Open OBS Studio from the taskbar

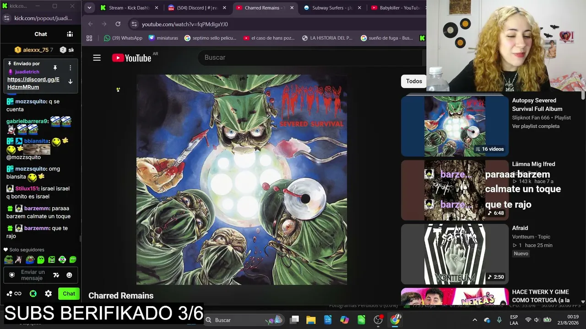tap(378, 320)
